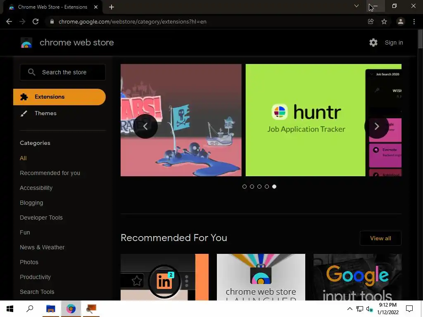Viewport: 423px width, 317px height.
Task: Open the LinkedIn extension card
Action: pos(164,277)
